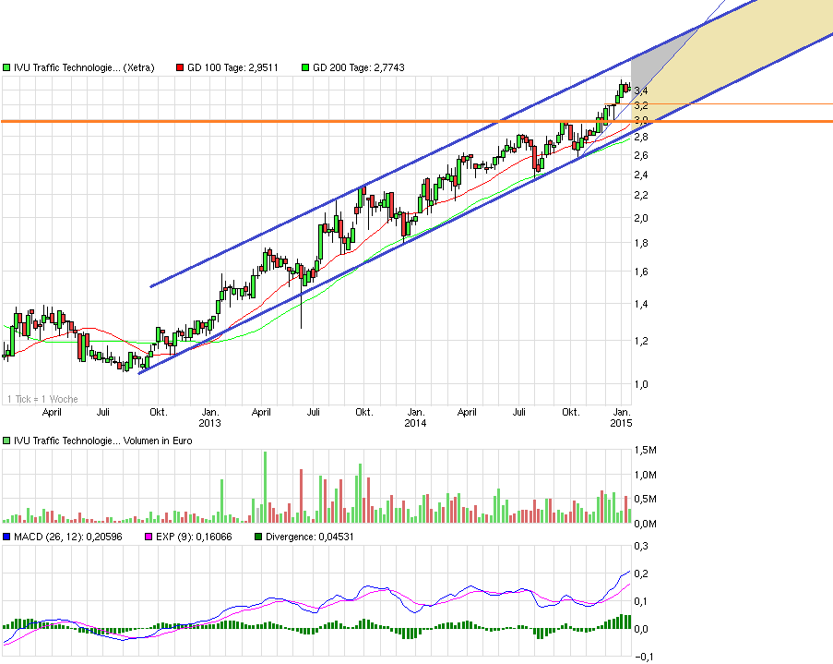The width and height of the screenshot is (833, 664).
Task: Click the orange horizontal resistance line
Action: pos(369,121)
